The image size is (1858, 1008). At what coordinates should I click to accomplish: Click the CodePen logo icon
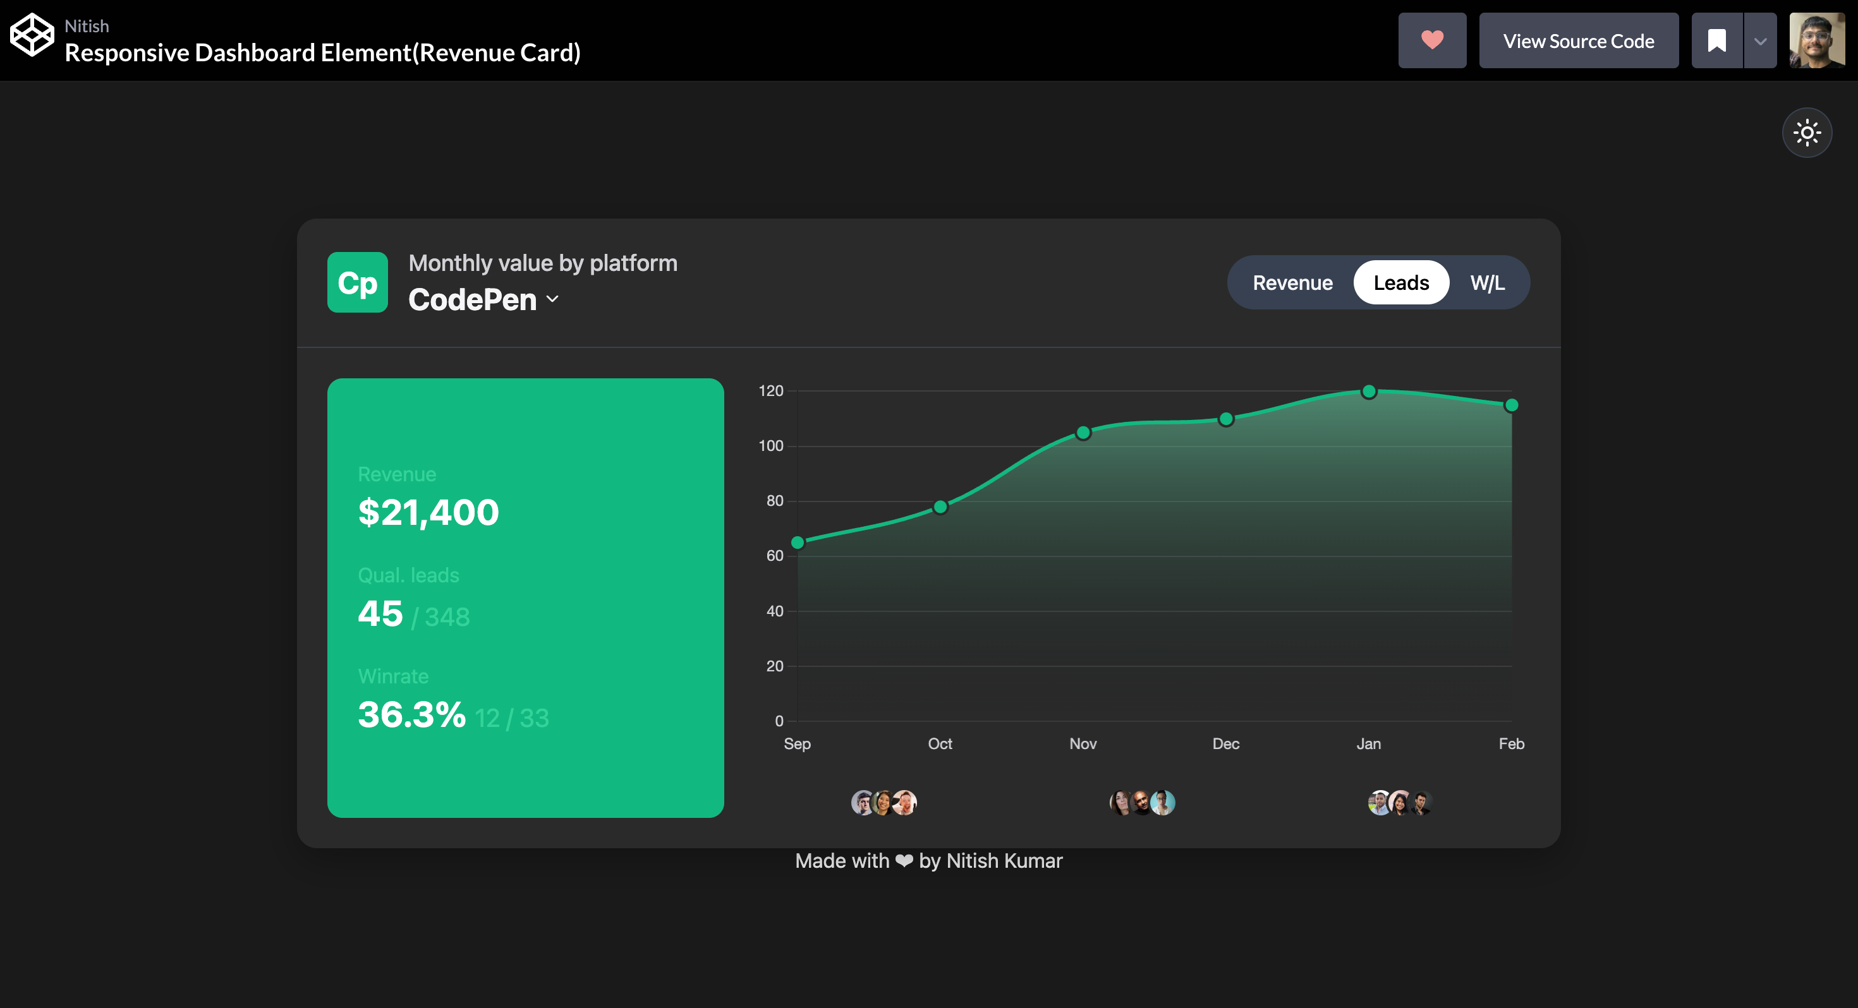pos(32,35)
